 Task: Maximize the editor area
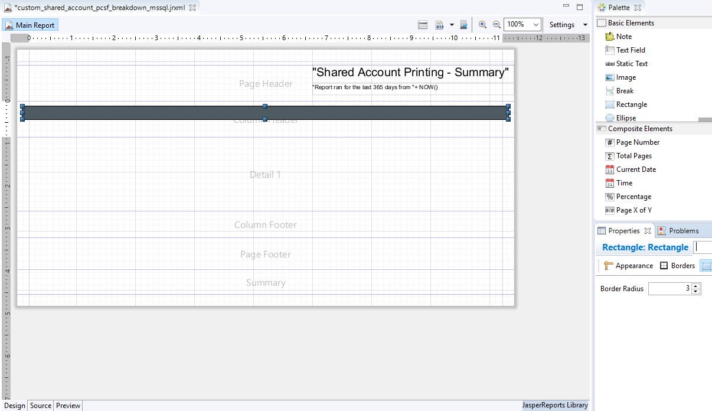(x=580, y=7)
